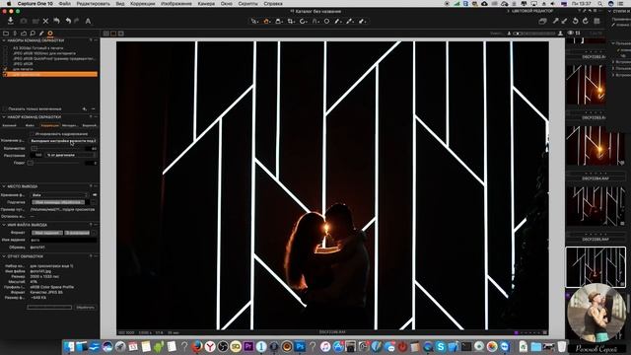Click the Reset adjustments arrow icon

tap(57, 21)
